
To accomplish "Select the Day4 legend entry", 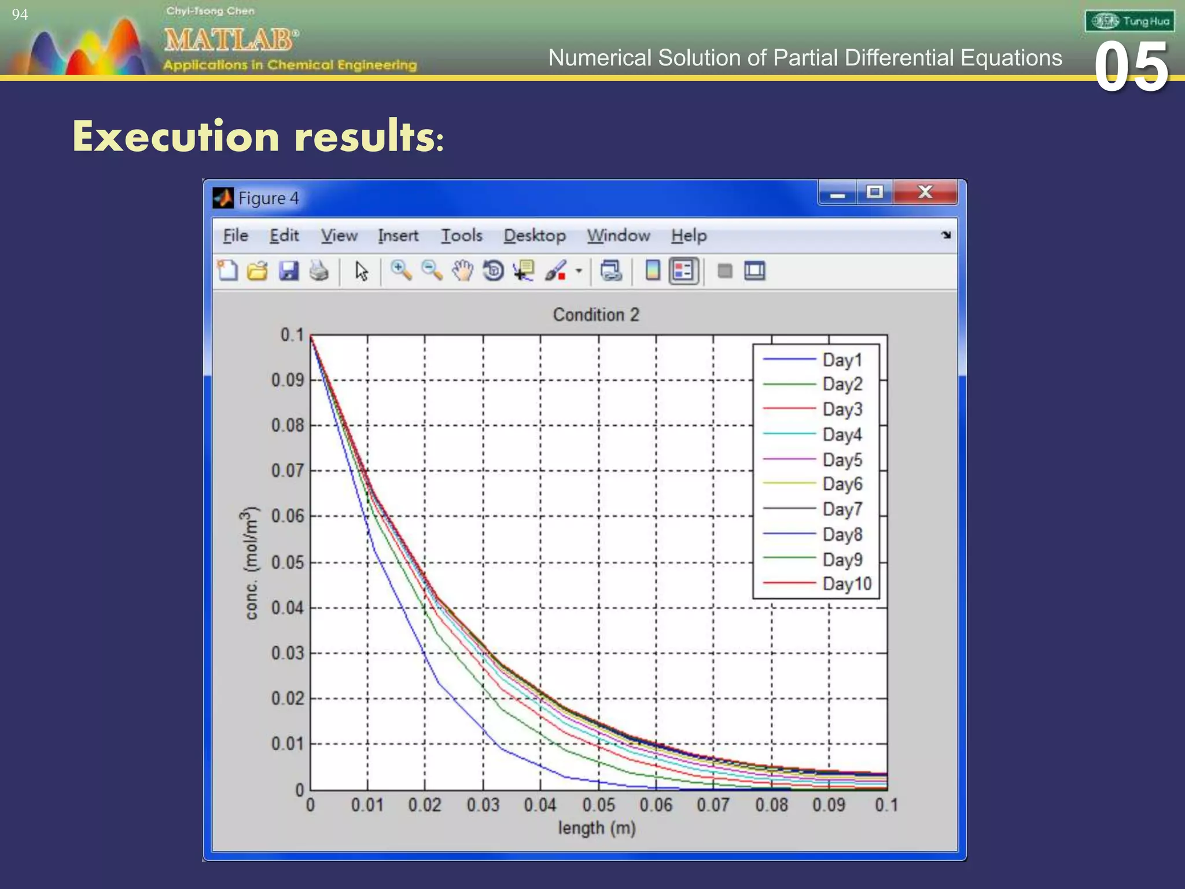I will [813, 434].
